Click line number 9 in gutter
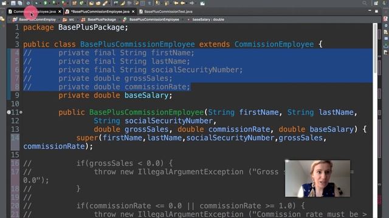 17,95
